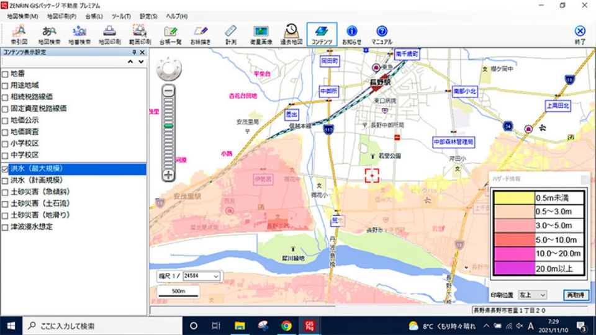Enable the 地価調査 checkbox
Viewport: 596px width, 335px height.
click(x=5, y=132)
